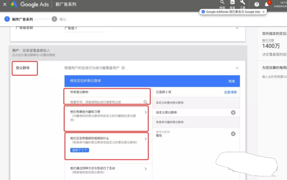This screenshot has height=180, width=287.
Task: Open the Help question mark icon
Action: pyautogui.click(x=257, y=4)
